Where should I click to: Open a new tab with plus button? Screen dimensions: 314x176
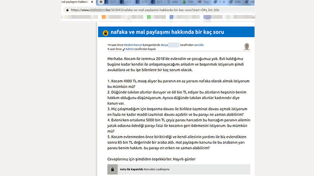pos(101,2)
